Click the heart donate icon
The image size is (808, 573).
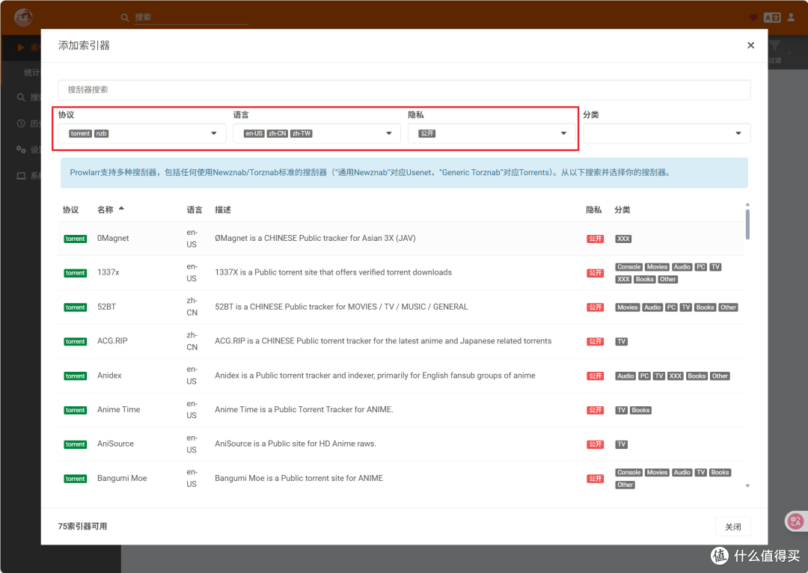click(753, 17)
